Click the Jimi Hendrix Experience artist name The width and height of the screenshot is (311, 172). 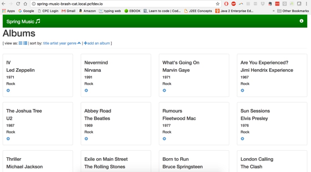[x=267, y=70]
